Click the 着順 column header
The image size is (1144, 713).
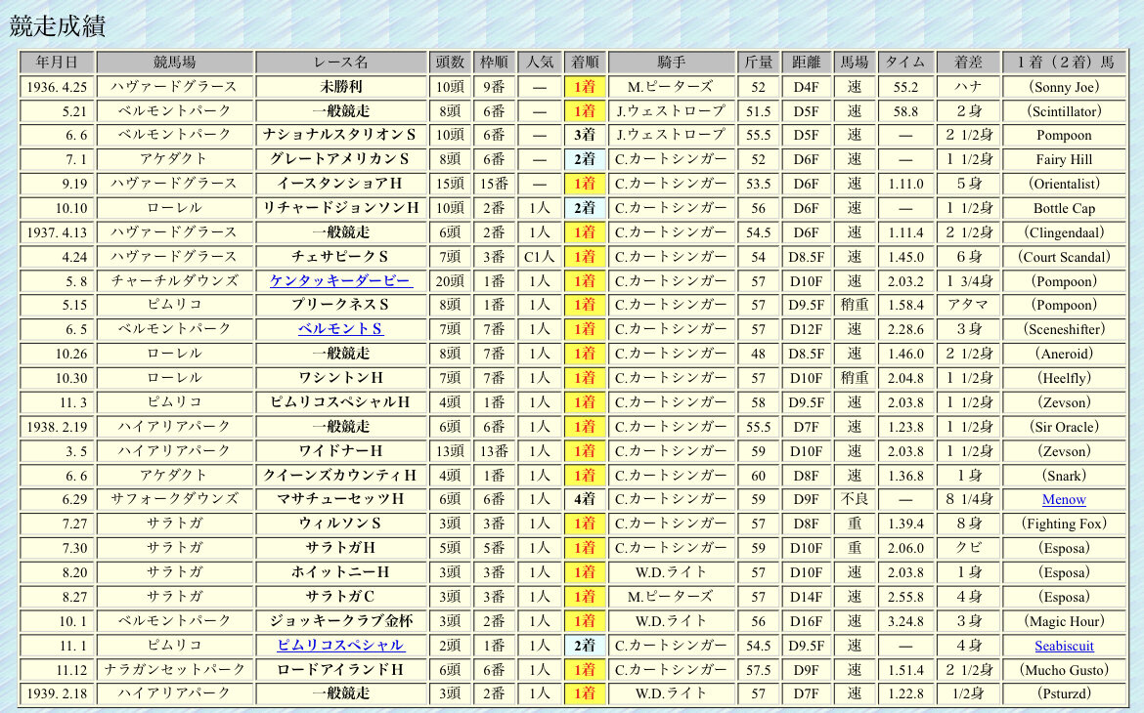click(585, 62)
